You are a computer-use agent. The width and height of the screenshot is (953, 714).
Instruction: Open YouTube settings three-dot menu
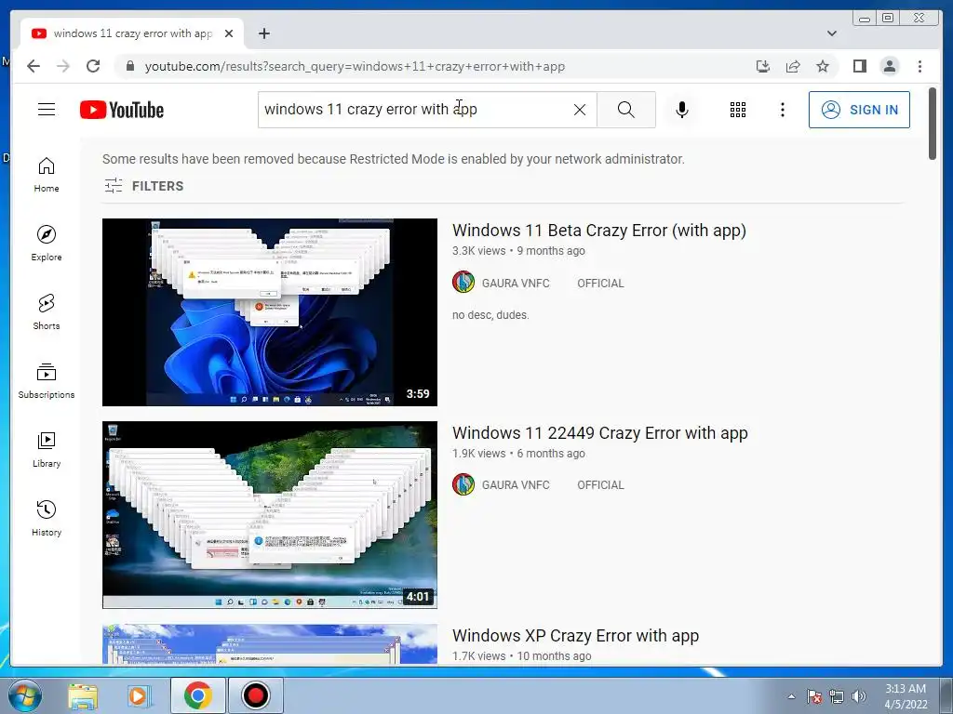782,110
